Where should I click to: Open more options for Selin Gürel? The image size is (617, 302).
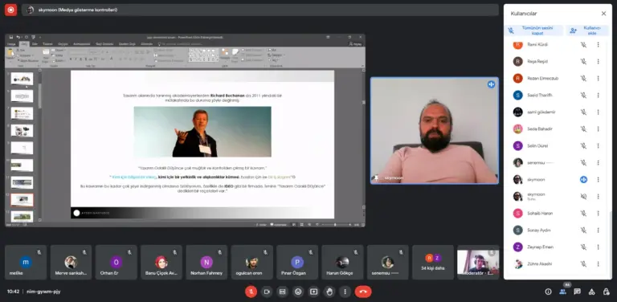click(x=598, y=146)
